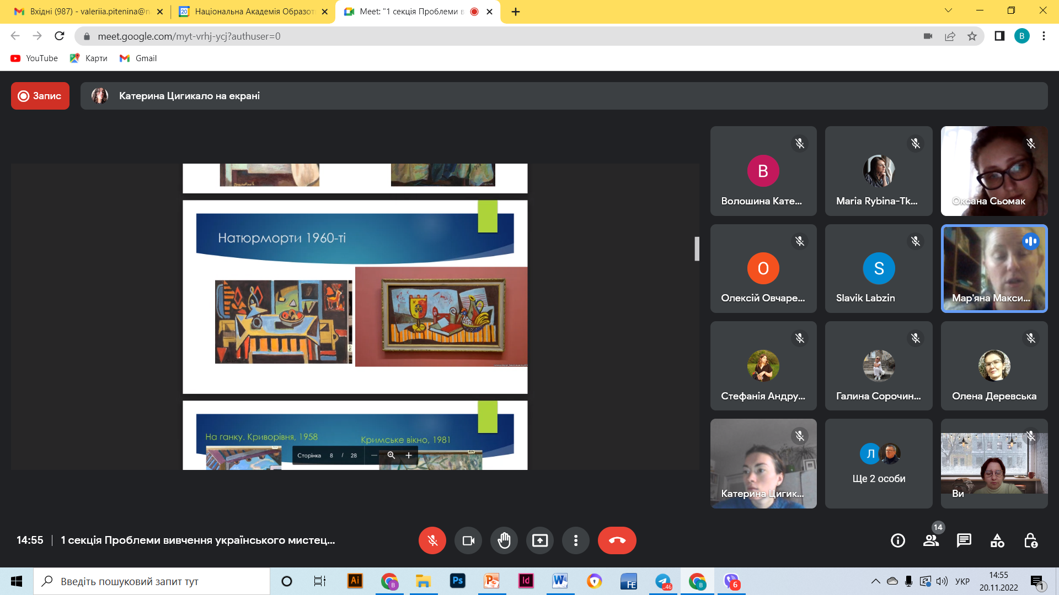The image size is (1059, 595).
Task: Select the Волошина Кате... participant tile
Action: tap(763, 171)
